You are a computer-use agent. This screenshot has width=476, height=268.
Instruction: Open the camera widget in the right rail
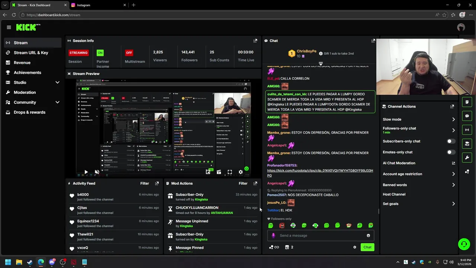tap(467, 144)
